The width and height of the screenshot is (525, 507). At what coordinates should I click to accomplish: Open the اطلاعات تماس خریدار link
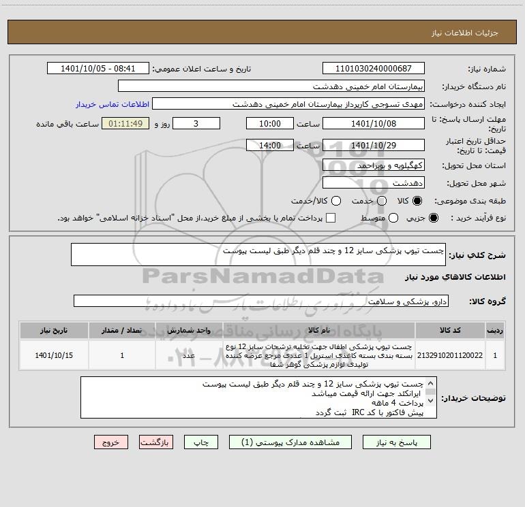click(112, 104)
